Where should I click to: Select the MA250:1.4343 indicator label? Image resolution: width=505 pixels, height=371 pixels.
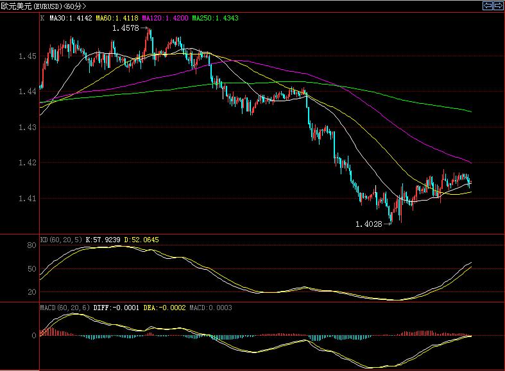click(x=215, y=18)
